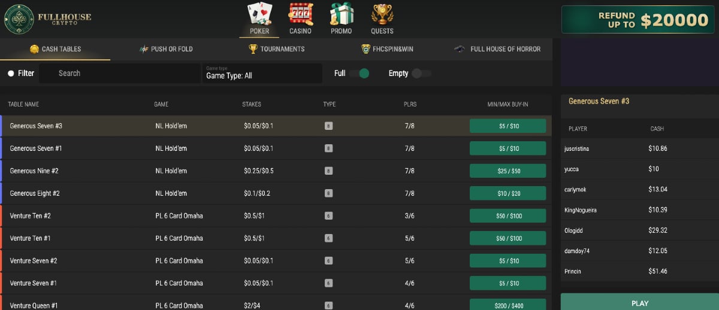
Task: Click $25 / $50 buy-in for Generous Nine #2
Action: click(507, 171)
